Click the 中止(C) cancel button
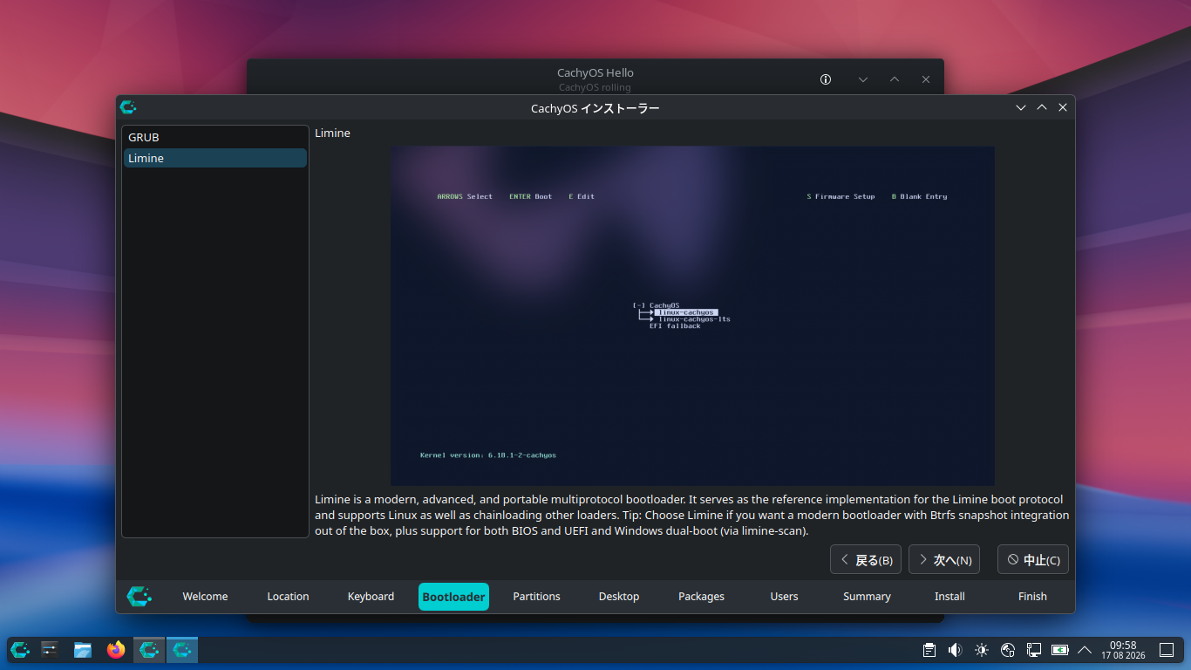Image resolution: width=1191 pixels, height=670 pixels. pyautogui.click(x=1033, y=560)
